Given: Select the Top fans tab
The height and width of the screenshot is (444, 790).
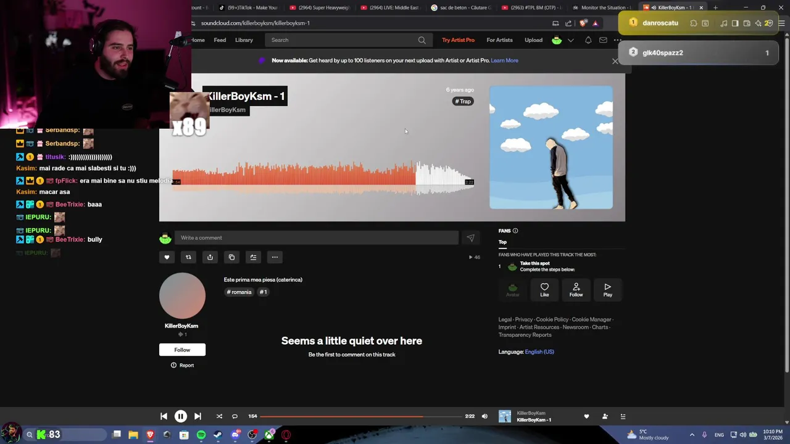Looking at the screenshot, I should click(502, 242).
